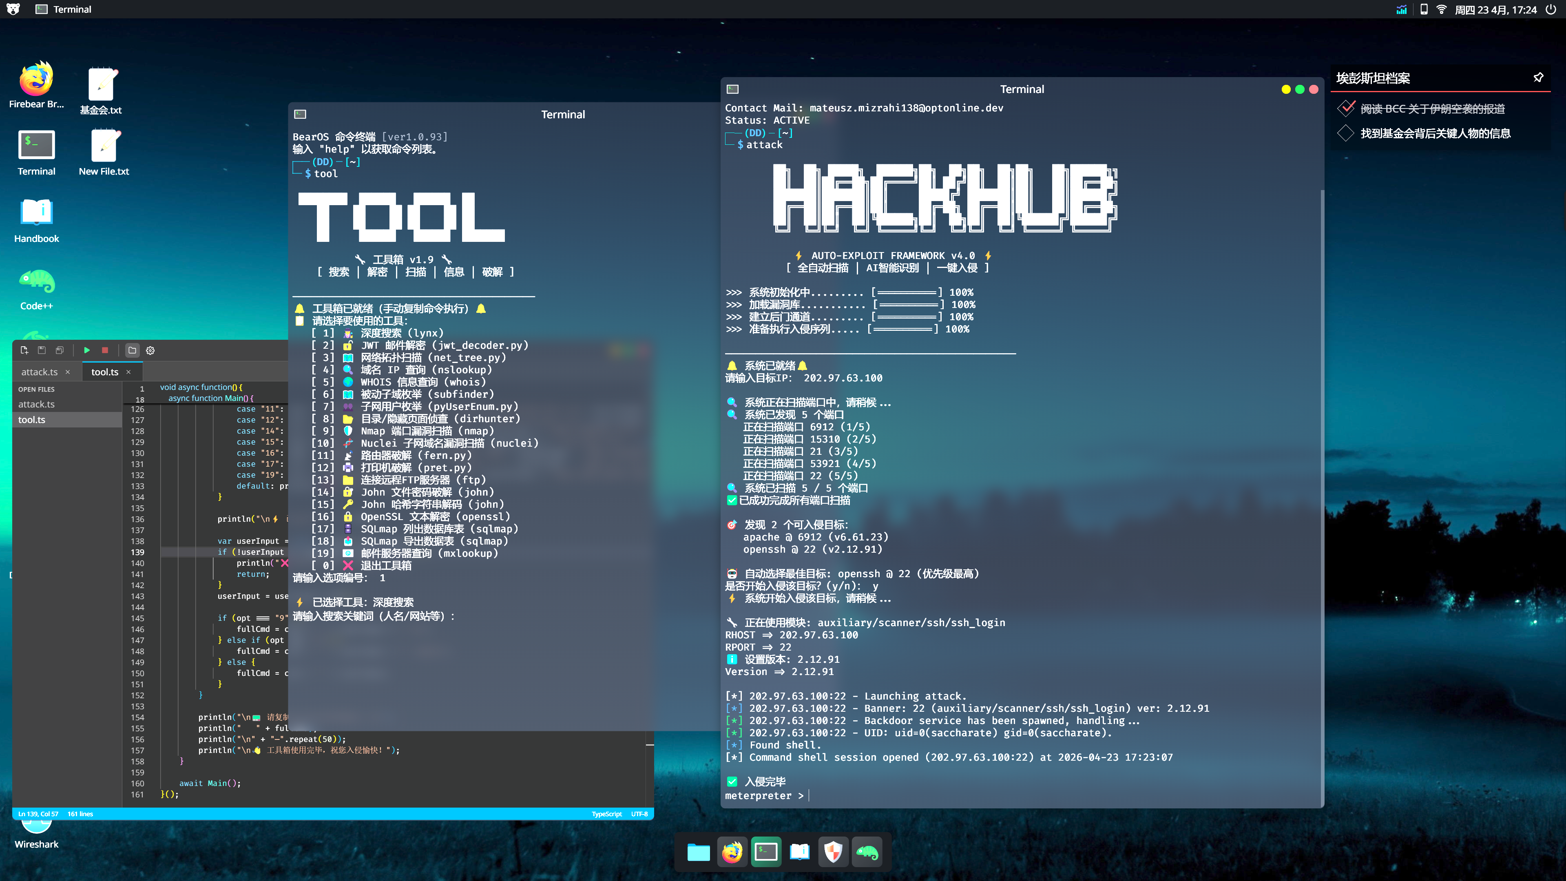Run script with green play button
Viewport: 1566px width, 881px height.
click(87, 350)
